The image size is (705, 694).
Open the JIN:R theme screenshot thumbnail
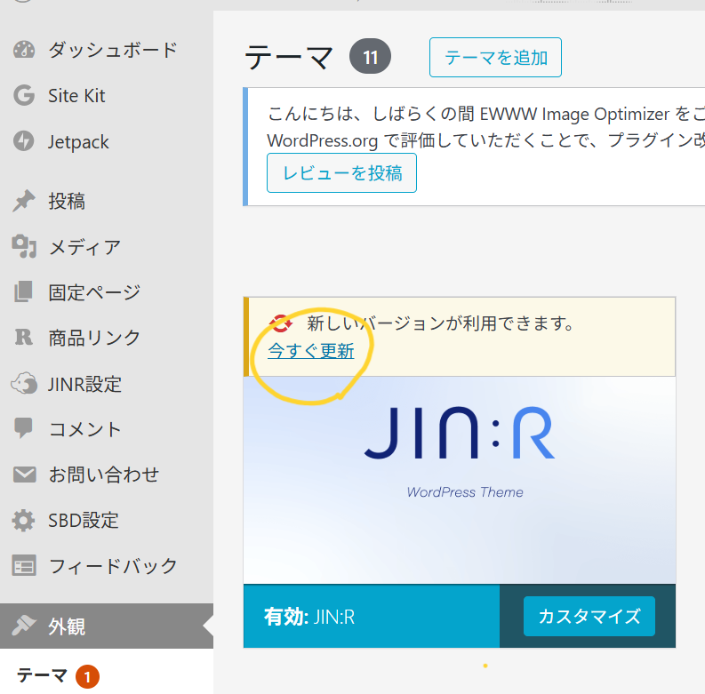(x=459, y=480)
